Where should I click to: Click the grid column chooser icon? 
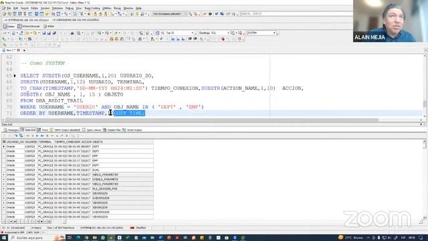coord(4,142)
